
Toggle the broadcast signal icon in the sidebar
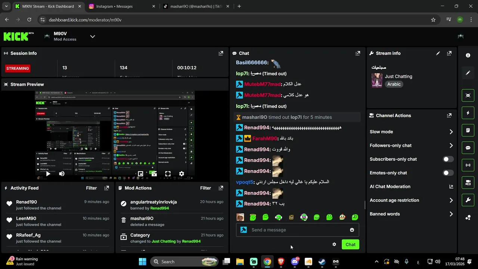tap(468, 165)
